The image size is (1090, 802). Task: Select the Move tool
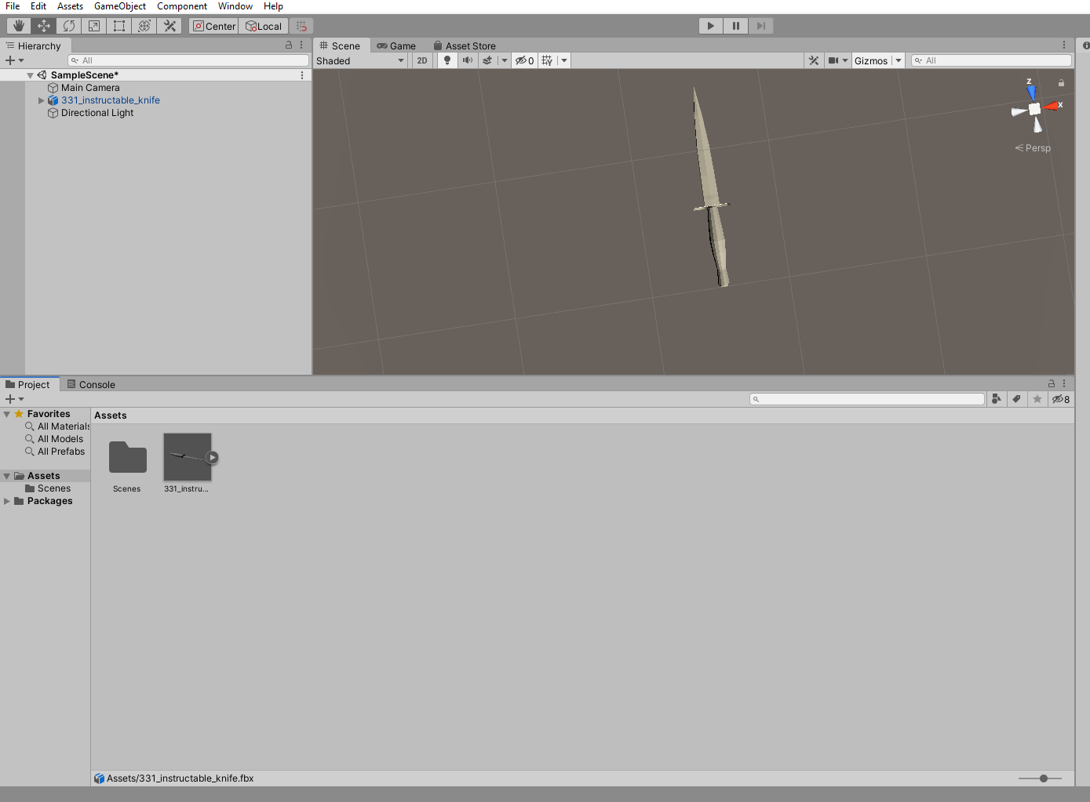point(43,25)
